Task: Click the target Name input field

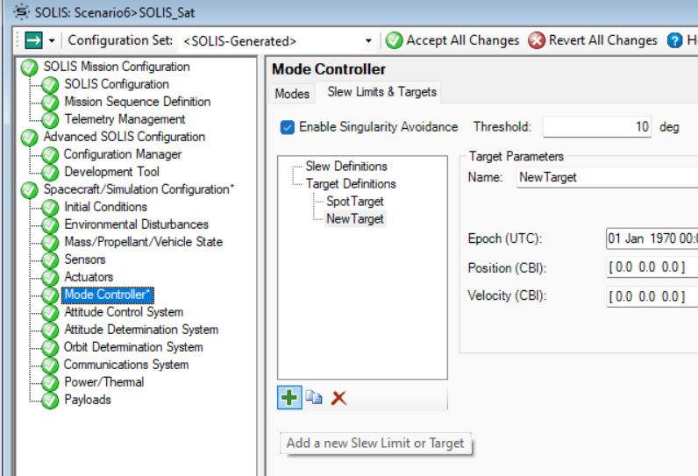Action: pos(607,177)
